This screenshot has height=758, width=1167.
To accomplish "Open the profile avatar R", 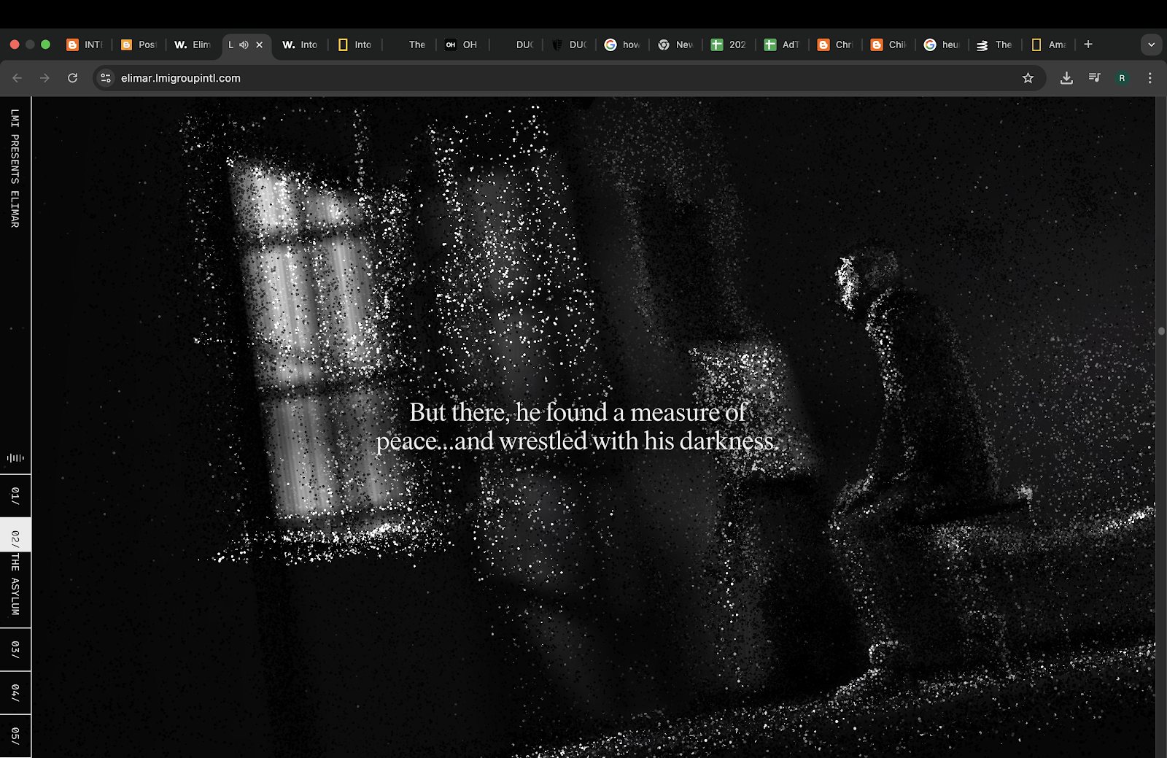I will (1122, 78).
